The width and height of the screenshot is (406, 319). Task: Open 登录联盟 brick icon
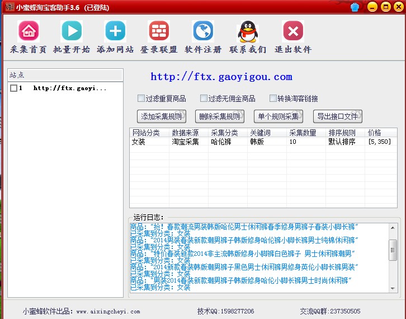pyautogui.click(x=159, y=31)
